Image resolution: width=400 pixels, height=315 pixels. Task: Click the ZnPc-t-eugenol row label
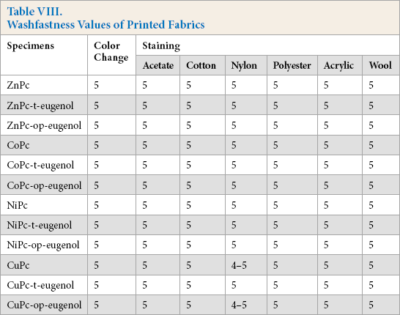40,105
